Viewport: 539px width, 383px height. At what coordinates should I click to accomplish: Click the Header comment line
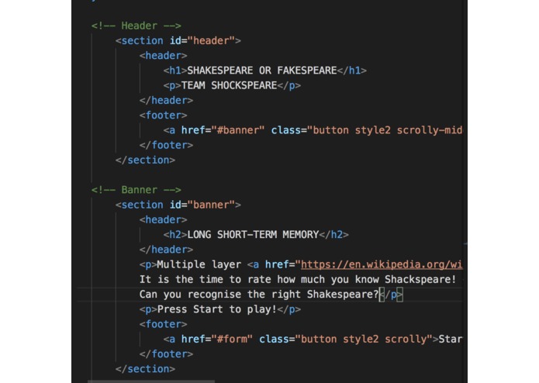click(136, 26)
